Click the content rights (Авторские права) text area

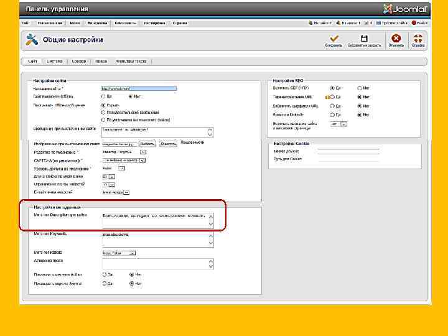pyautogui.click(x=157, y=264)
